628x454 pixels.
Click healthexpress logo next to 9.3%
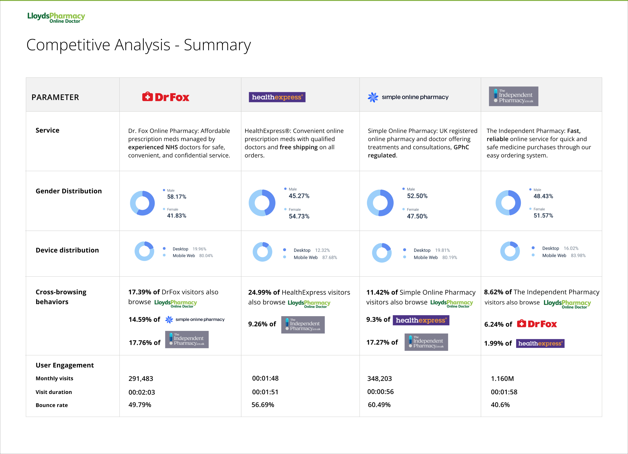click(421, 320)
